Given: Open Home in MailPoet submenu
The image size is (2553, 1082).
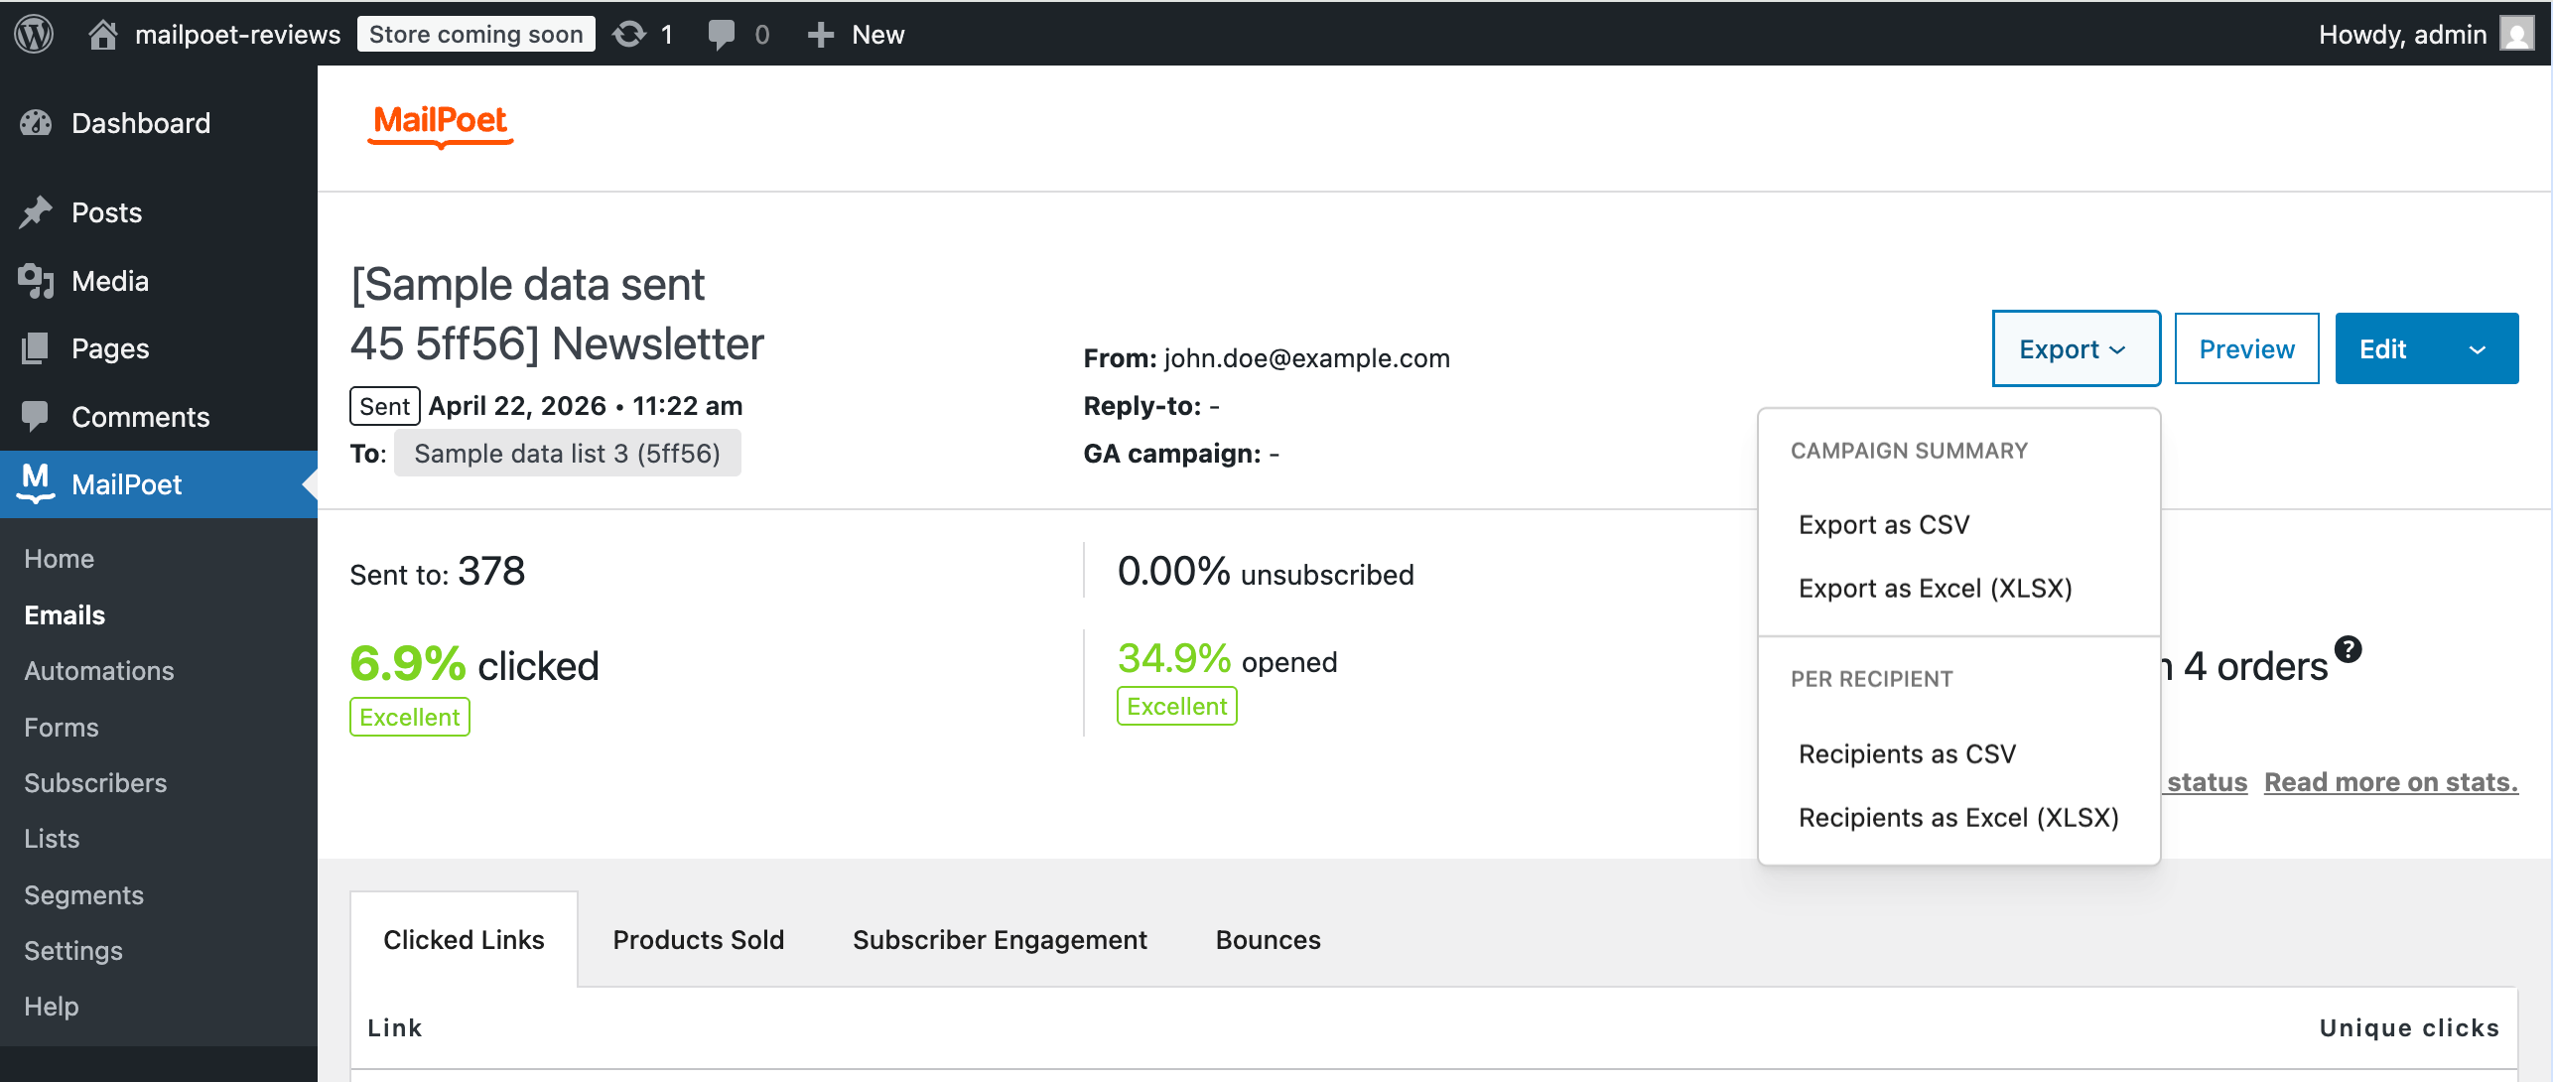Looking at the screenshot, I should (60, 559).
